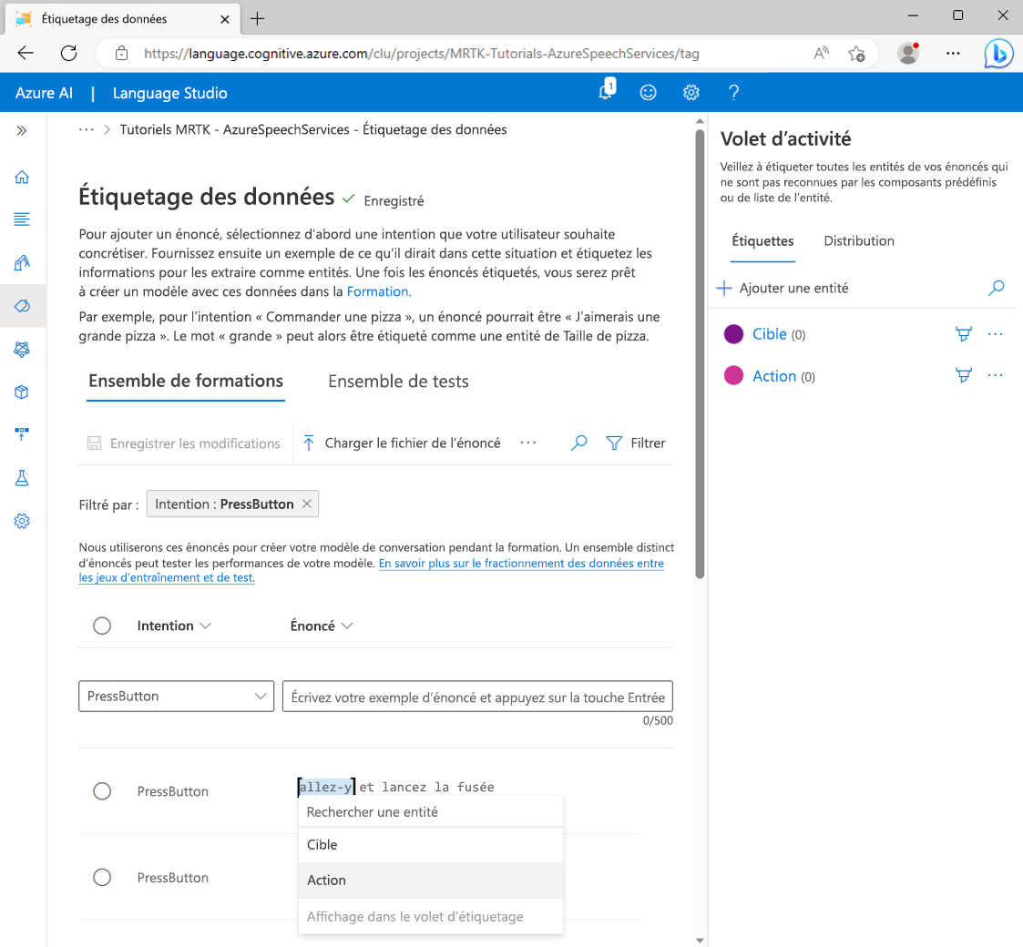Open the schema definition lines icon
1023x947 pixels.
point(22,219)
